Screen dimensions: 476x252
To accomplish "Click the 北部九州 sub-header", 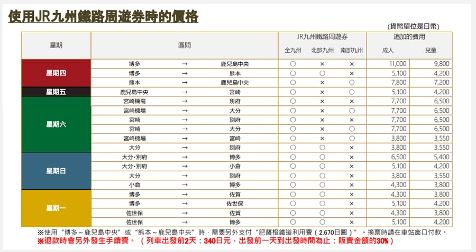I will [322, 51].
